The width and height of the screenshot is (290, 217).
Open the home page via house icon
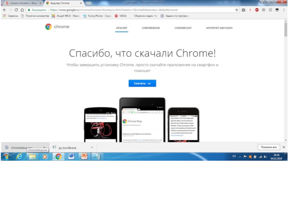coord(22,10)
